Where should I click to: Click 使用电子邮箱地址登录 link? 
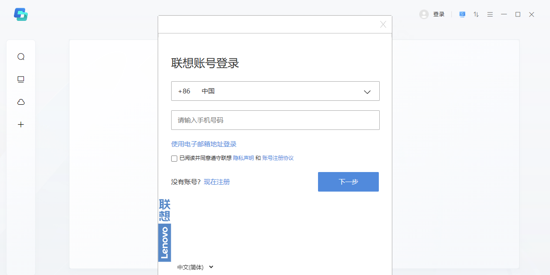click(x=204, y=144)
